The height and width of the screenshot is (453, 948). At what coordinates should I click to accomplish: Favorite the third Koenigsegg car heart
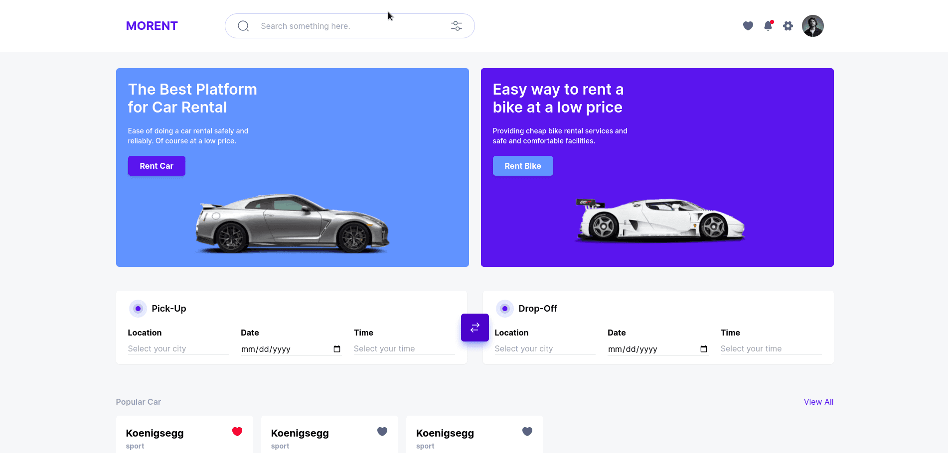527,432
